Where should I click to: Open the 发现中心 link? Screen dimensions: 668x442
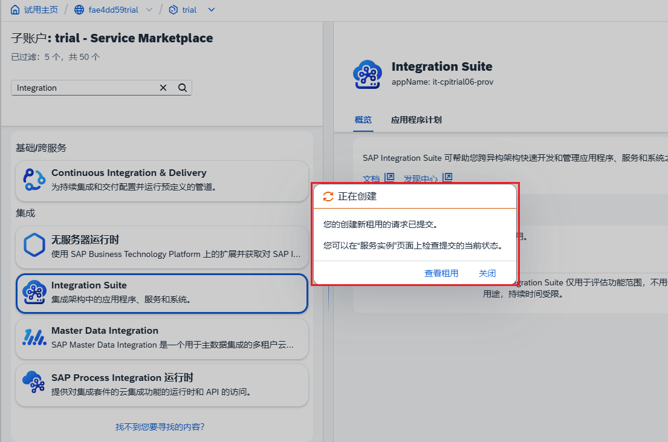(421, 178)
